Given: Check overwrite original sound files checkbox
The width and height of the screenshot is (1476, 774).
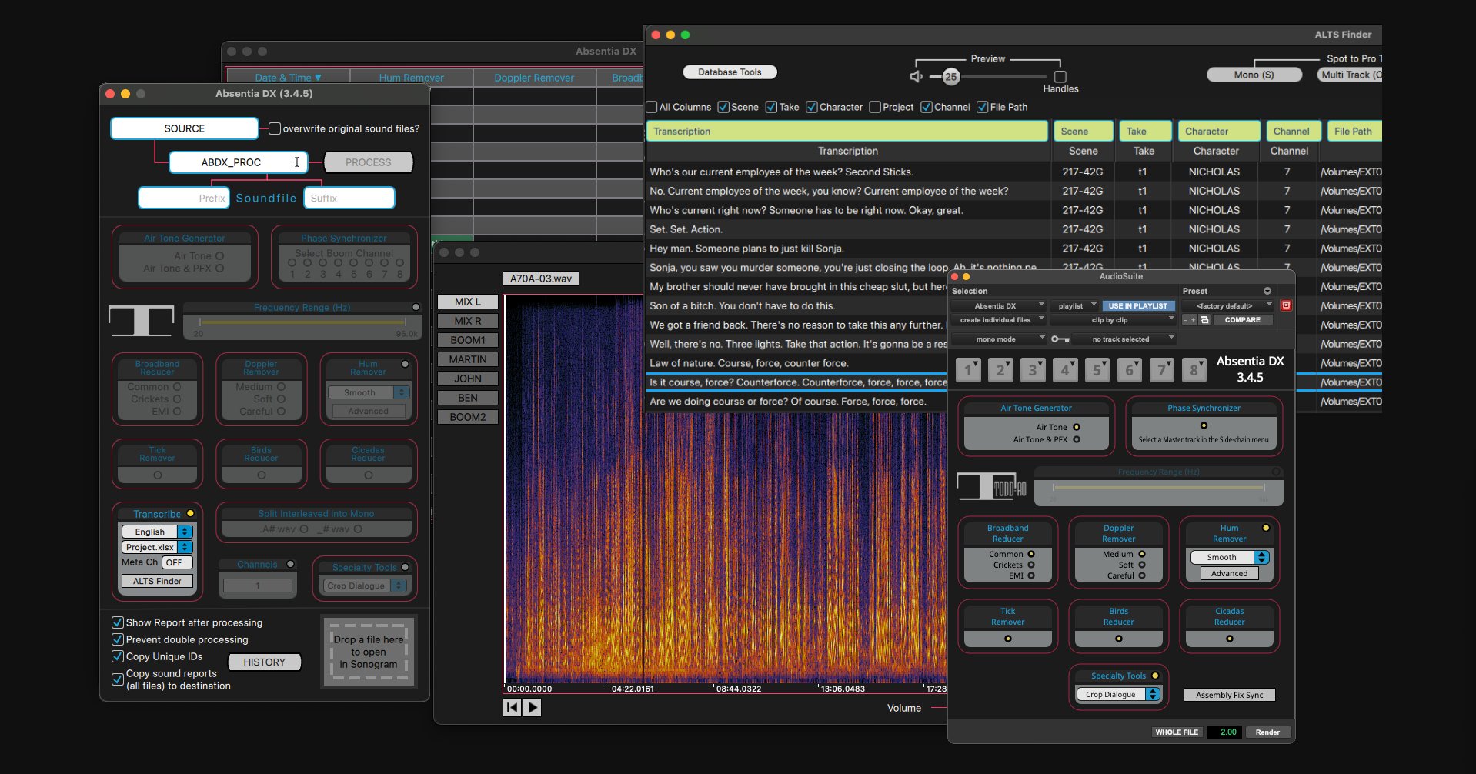Looking at the screenshot, I should 275,128.
